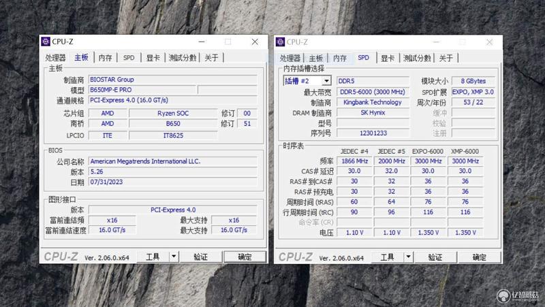Click the B650MP-E PRO model field
The image size is (545, 307).
[x=142, y=90]
